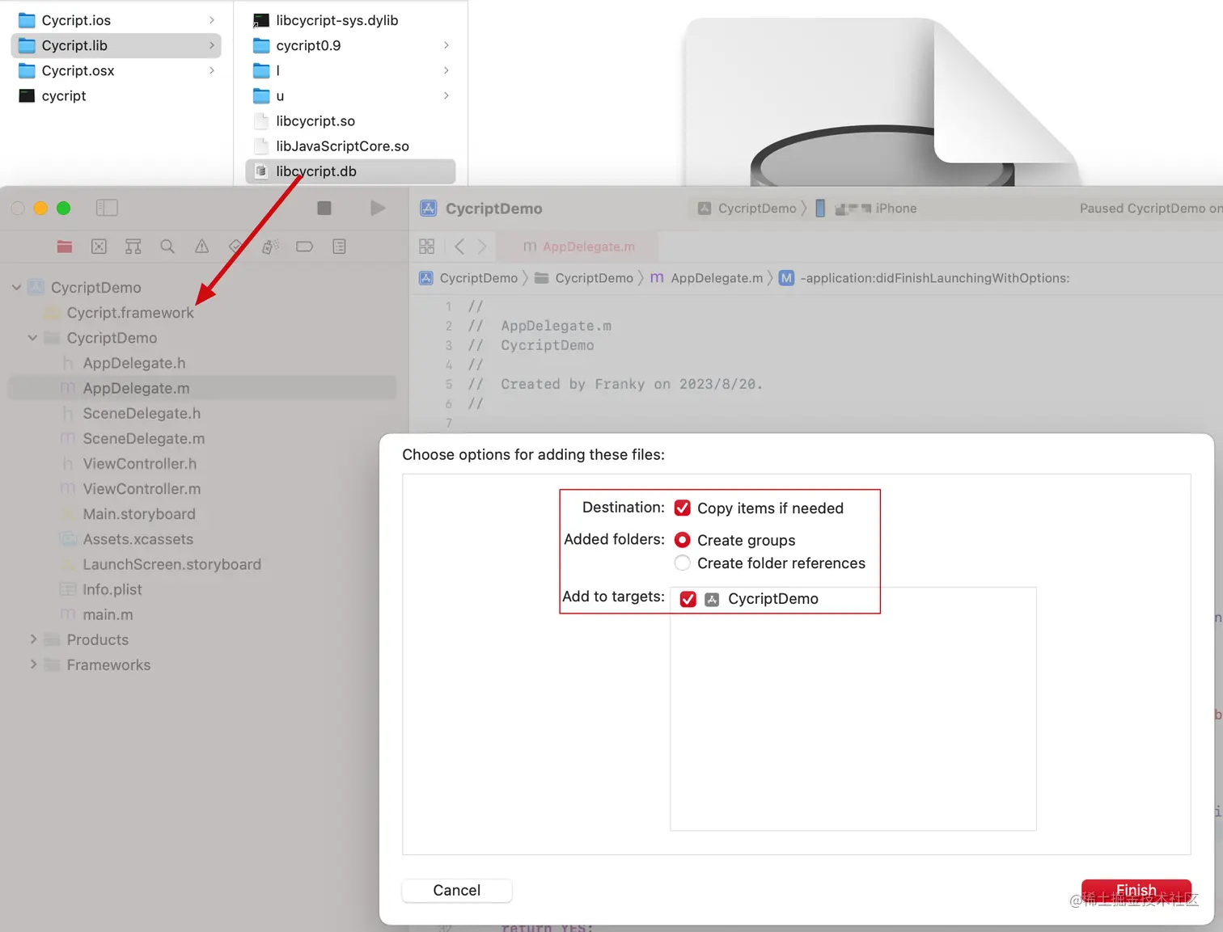
Task: Expand the 'u' folder chevron
Action: tap(446, 95)
